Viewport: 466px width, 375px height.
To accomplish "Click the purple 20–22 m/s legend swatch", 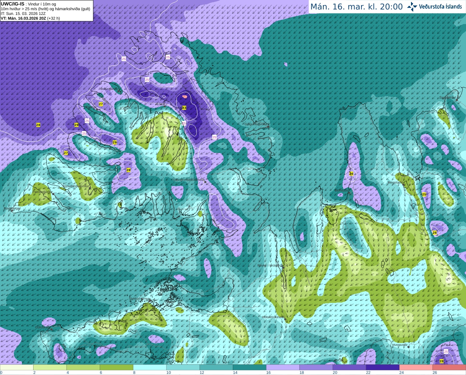I will 349,367.
